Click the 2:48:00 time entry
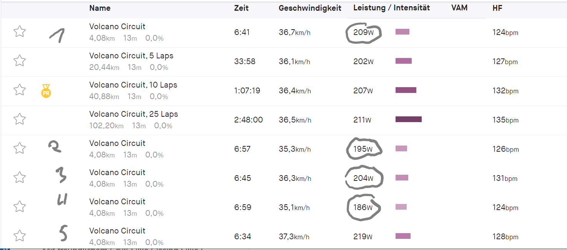 point(248,120)
